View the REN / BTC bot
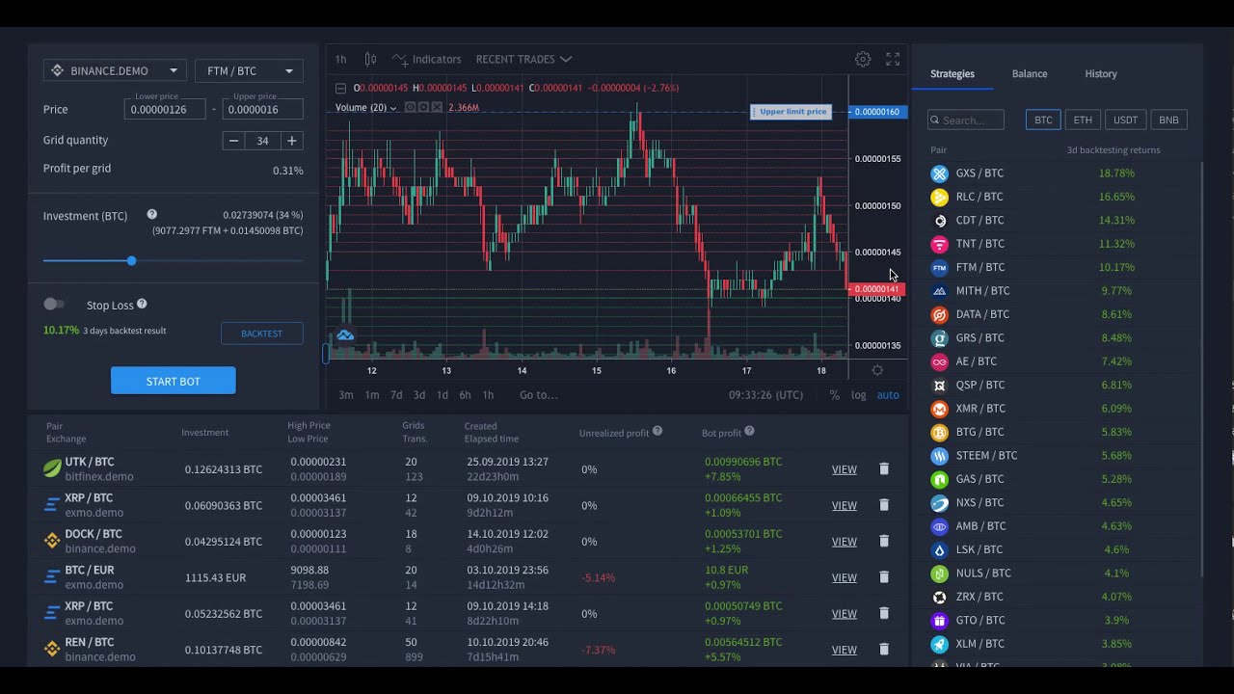The image size is (1234, 694). pyautogui.click(x=845, y=650)
